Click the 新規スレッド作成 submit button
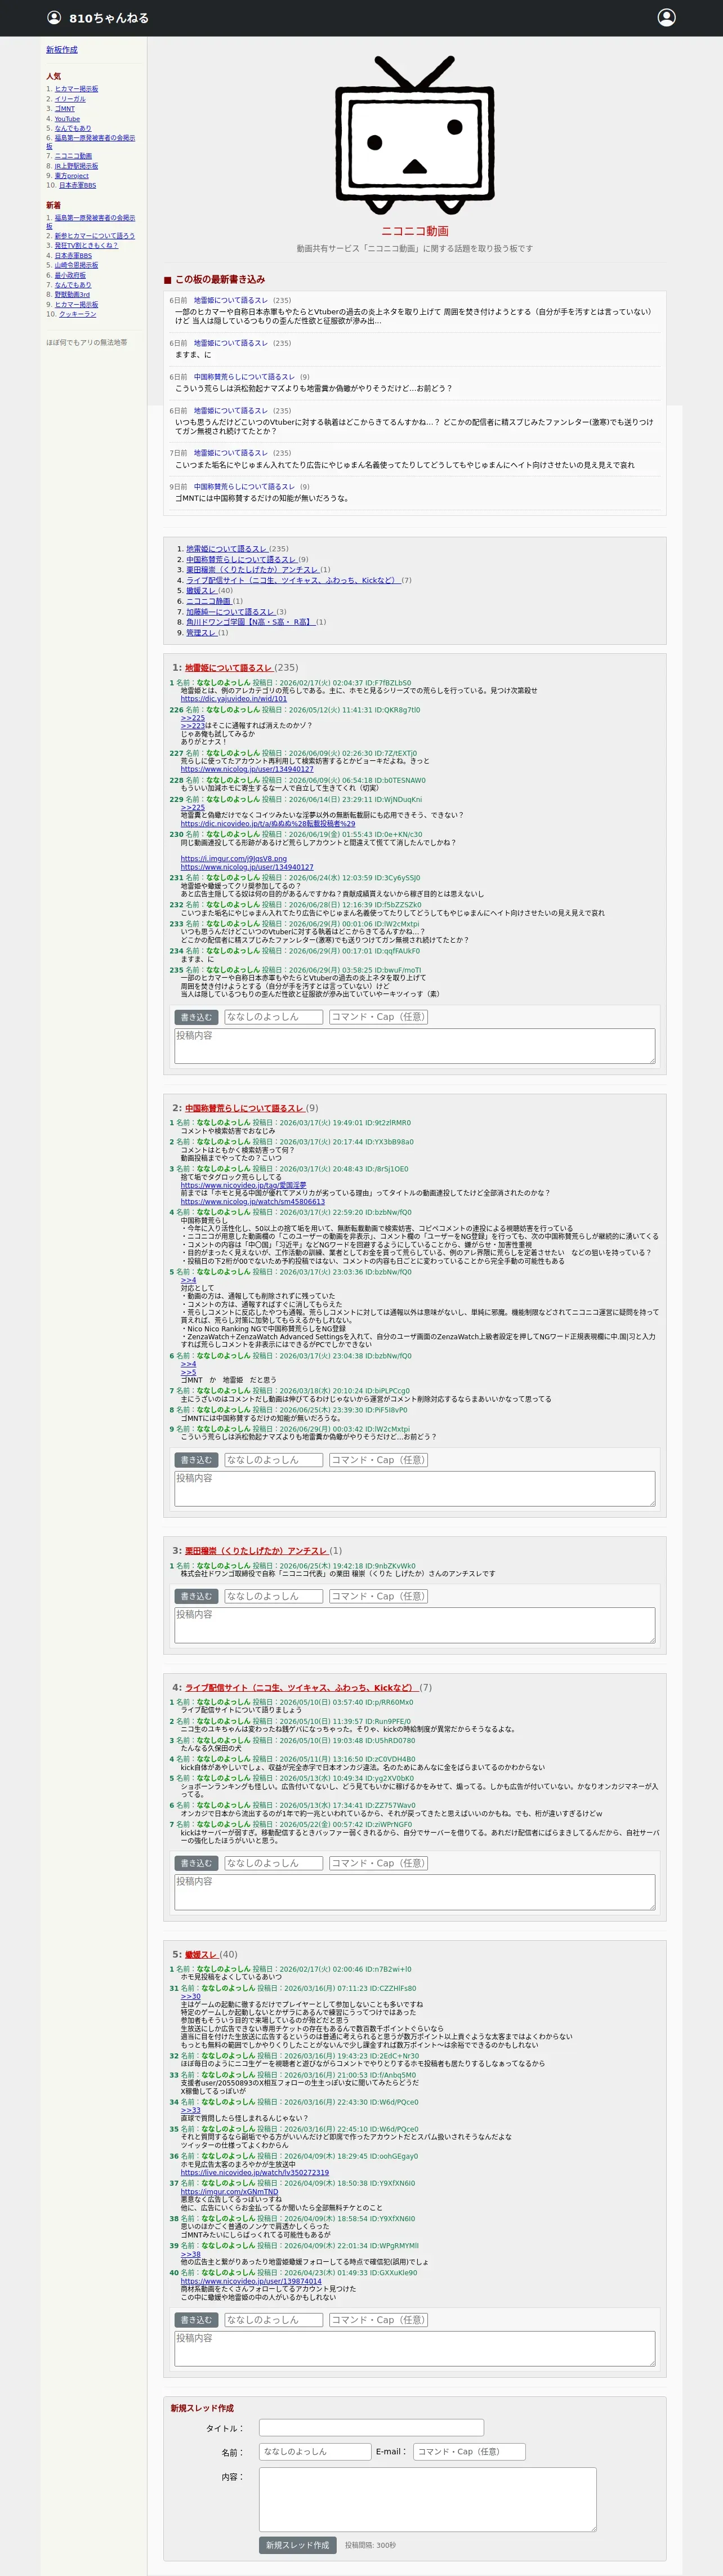Image resolution: width=723 pixels, height=2576 pixels. click(298, 2545)
